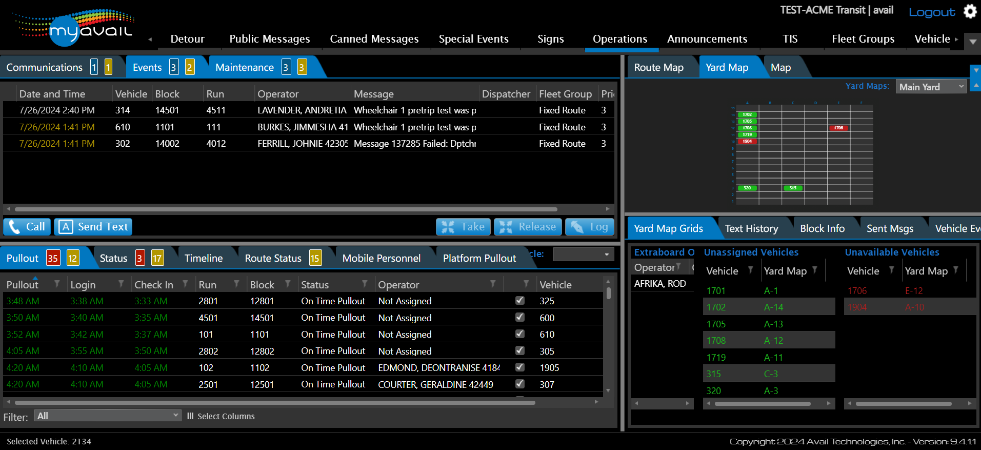Select the 314 LAVENDER message row

[x=308, y=110]
